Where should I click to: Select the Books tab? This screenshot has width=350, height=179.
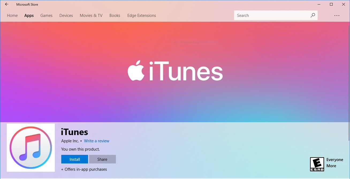(115, 16)
